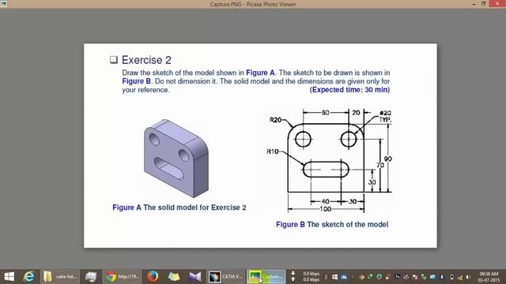
Task: Click the Picasa Photo Viewer window icon
Action: (x=3, y=4)
